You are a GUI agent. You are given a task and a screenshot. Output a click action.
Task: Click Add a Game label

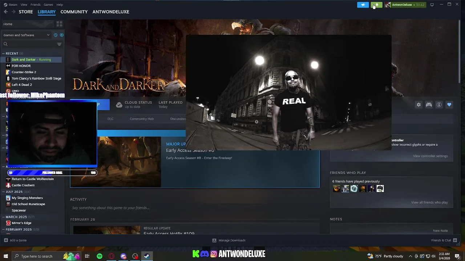pos(18,240)
